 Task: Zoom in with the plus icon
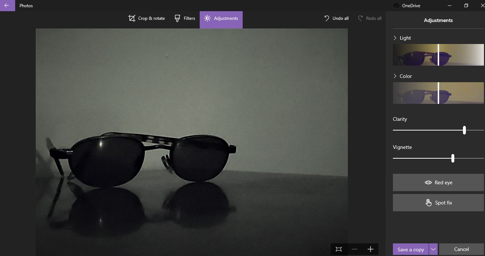(370, 249)
